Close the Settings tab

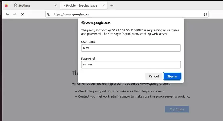pos(56,5)
